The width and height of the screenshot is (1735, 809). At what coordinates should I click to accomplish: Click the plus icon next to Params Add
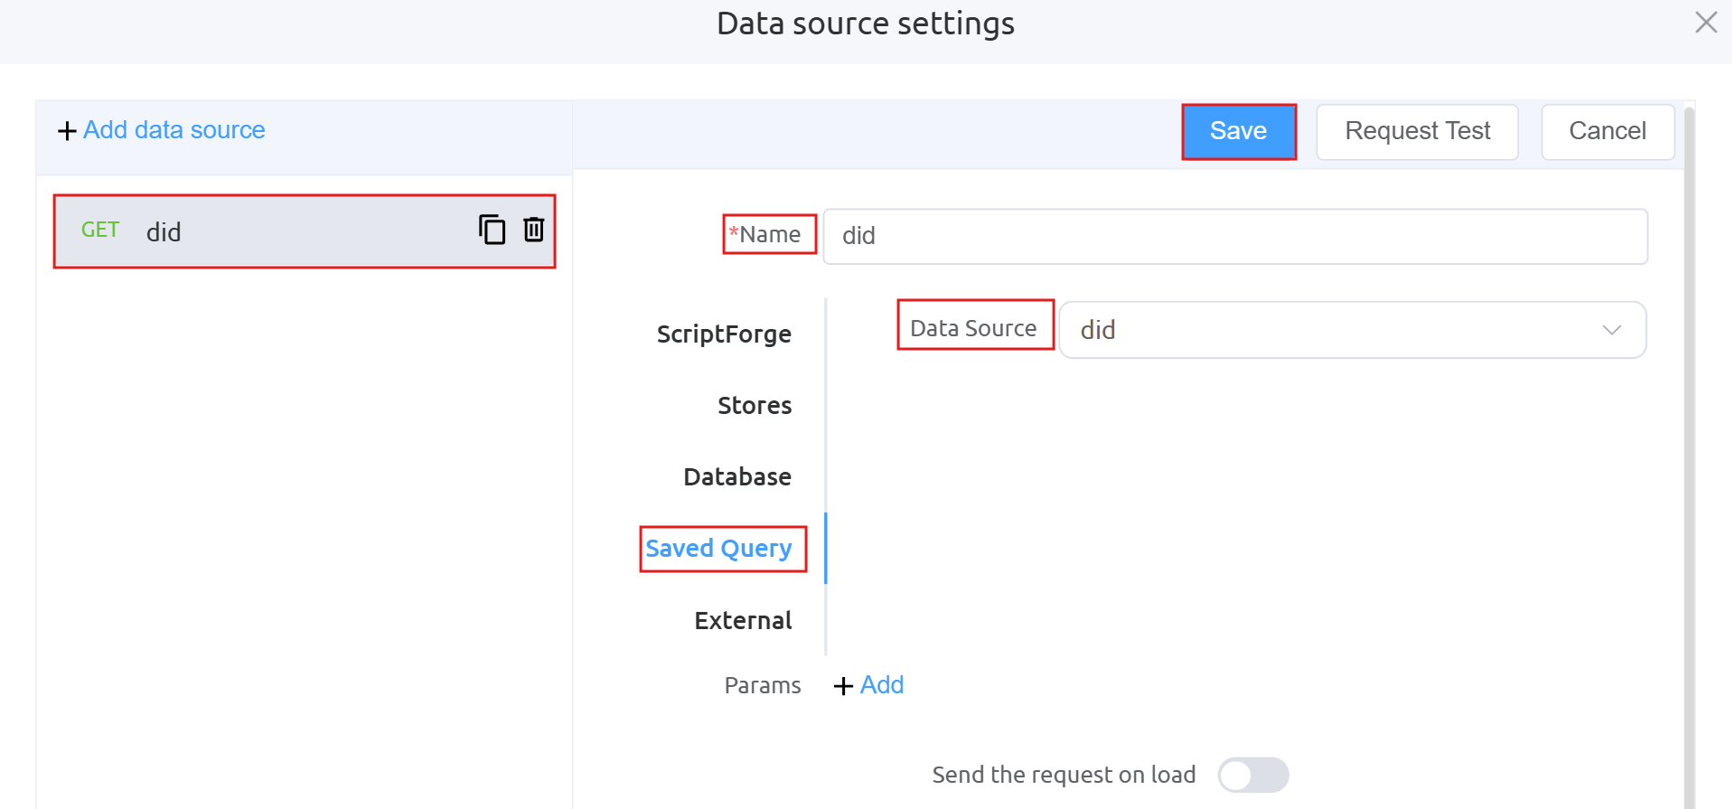pos(843,686)
